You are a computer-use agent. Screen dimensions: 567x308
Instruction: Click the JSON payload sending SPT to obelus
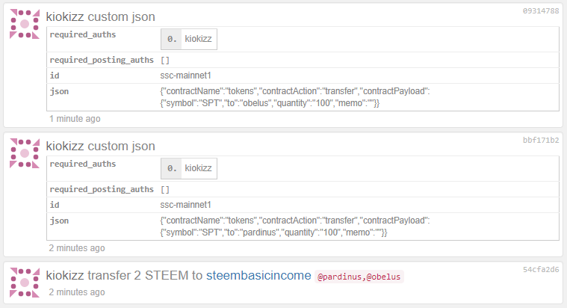tap(295, 97)
